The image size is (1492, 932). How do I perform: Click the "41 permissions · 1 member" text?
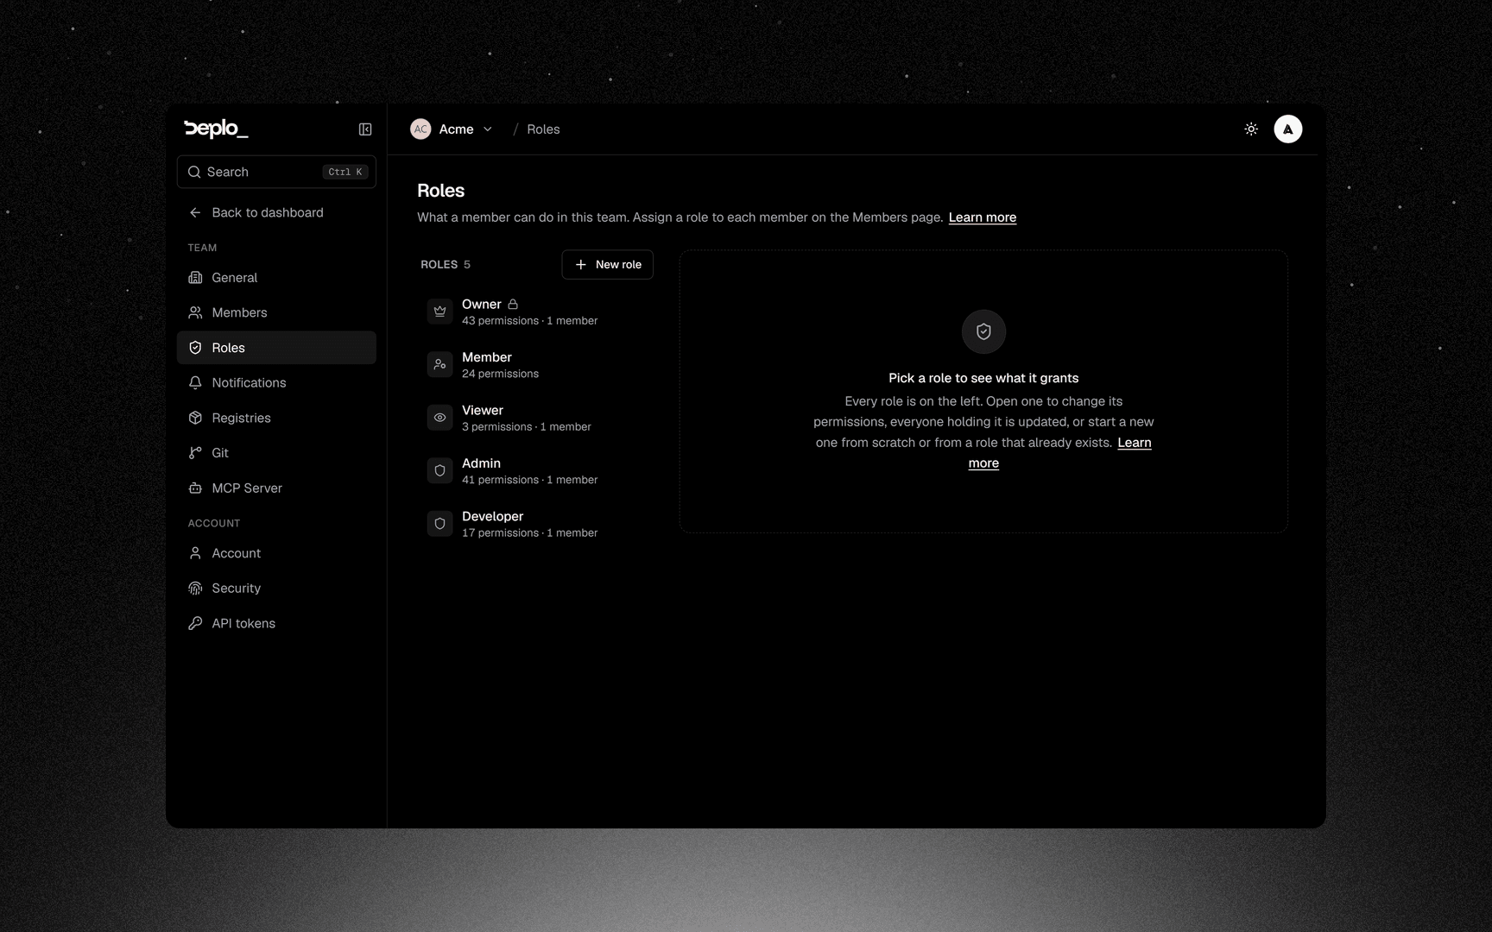click(x=530, y=480)
